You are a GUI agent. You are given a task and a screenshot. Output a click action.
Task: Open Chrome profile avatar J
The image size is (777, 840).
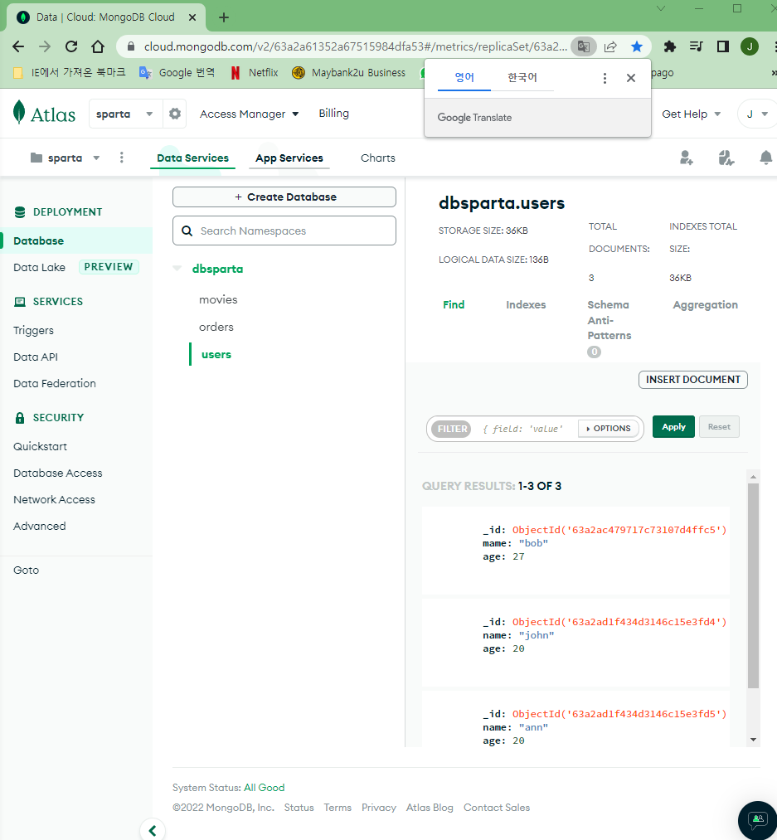[x=750, y=46]
